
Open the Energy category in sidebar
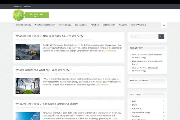point(135,105)
